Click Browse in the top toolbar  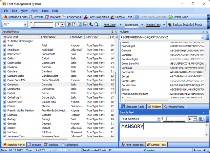tap(36, 17)
